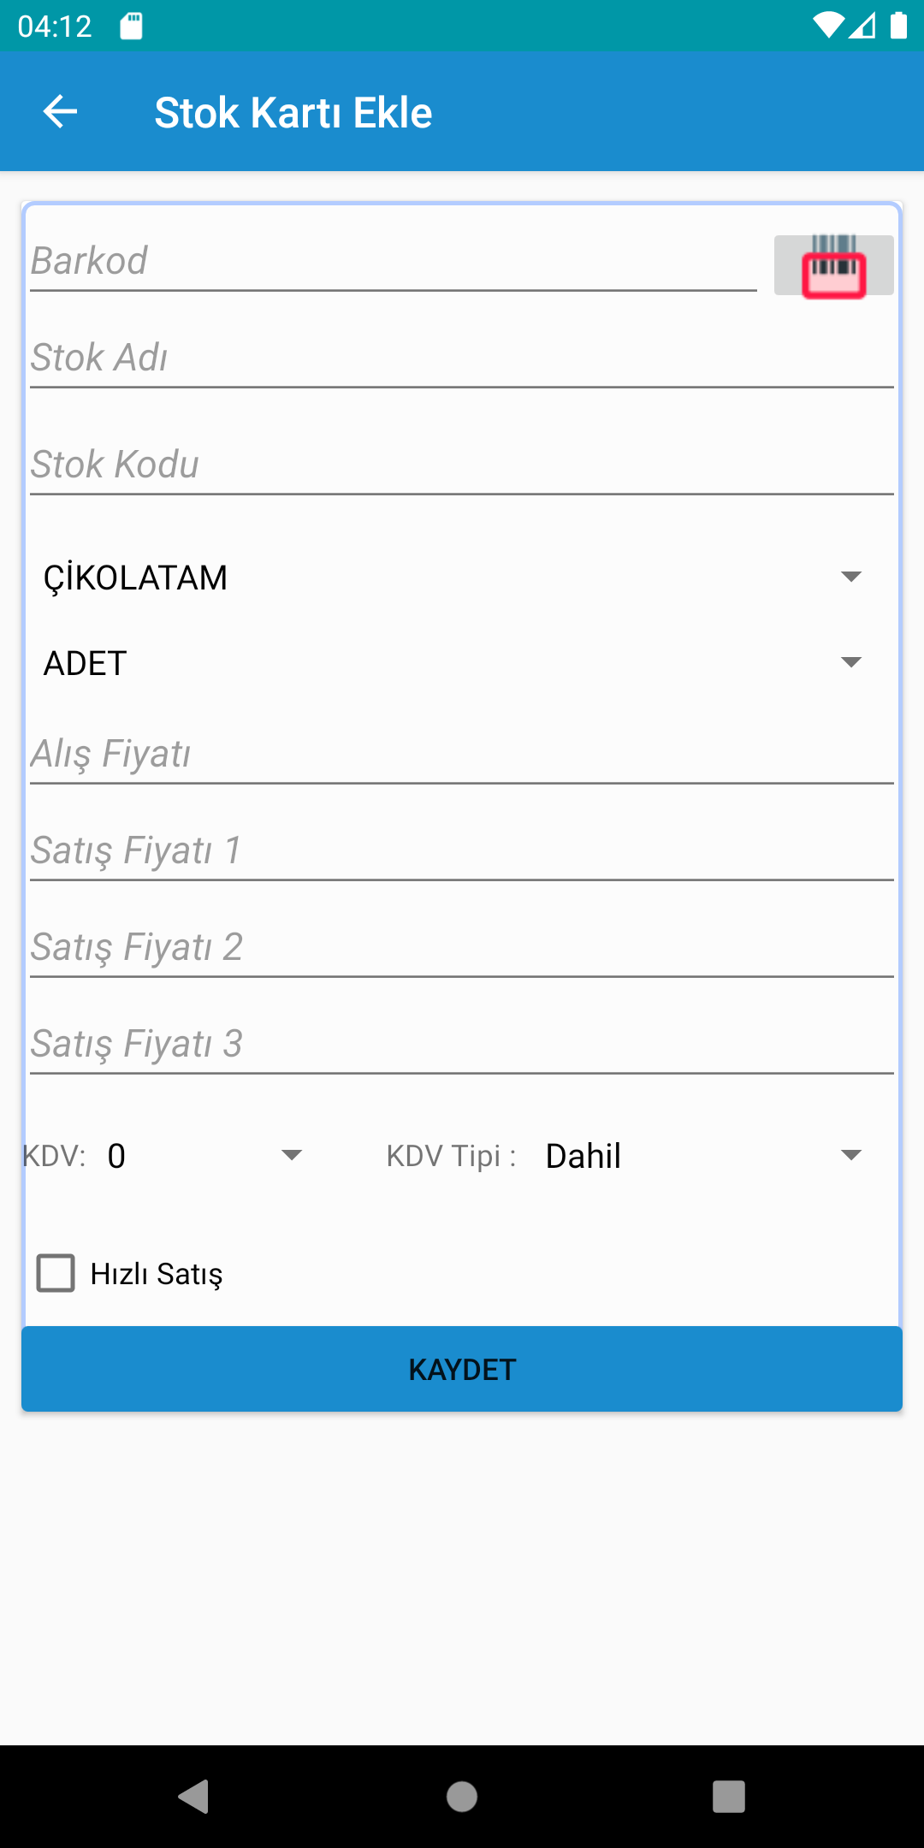Tap the Alış Fiyatı field
924x1848 pixels.
click(460, 755)
